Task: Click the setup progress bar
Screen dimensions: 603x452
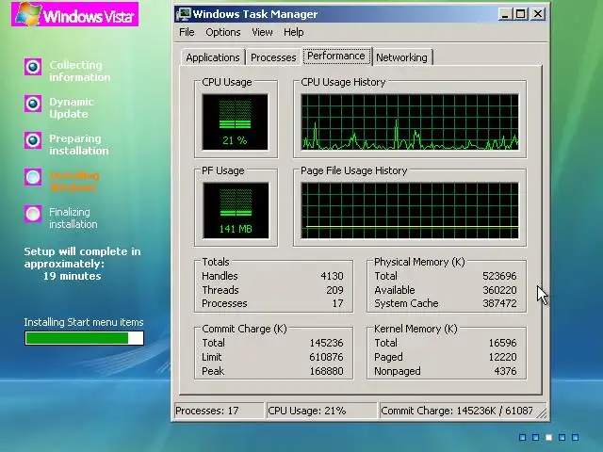Action: coord(84,338)
